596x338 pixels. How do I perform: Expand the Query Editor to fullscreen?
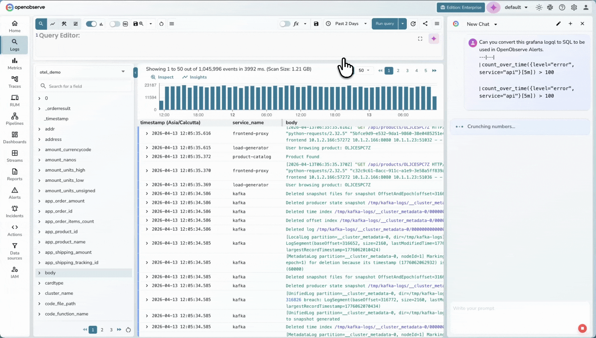[x=420, y=39]
